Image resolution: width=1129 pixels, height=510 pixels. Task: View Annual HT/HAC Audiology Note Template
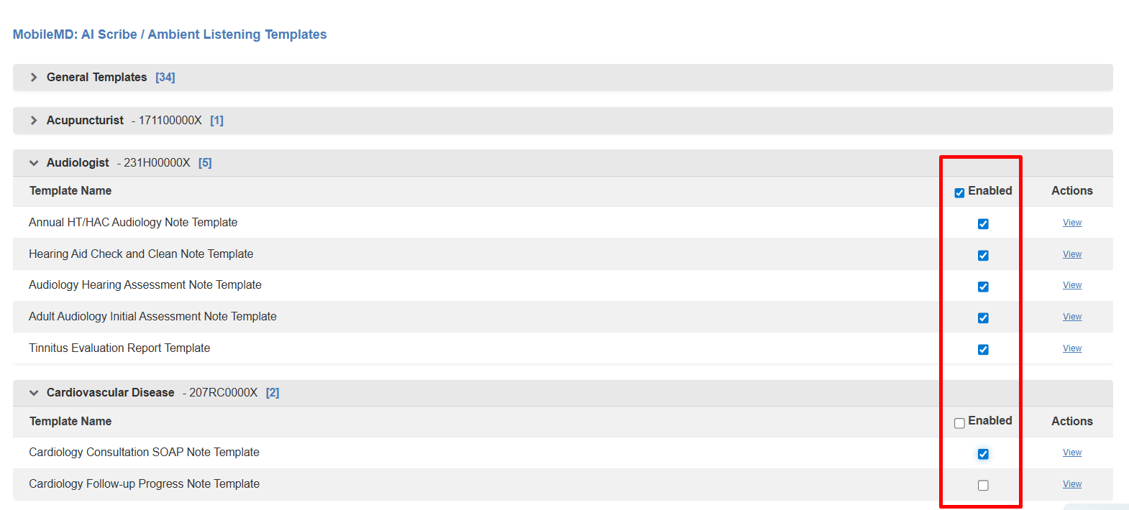click(1072, 223)
